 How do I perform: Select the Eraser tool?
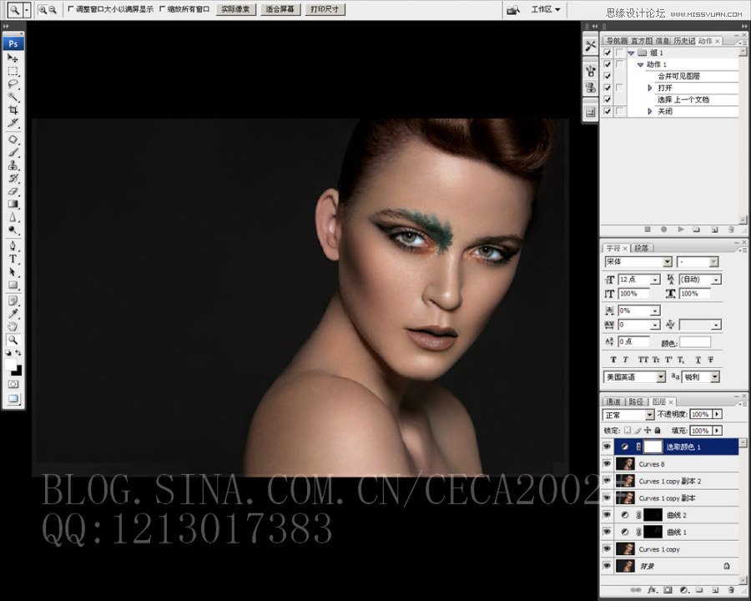click(13, 191)
